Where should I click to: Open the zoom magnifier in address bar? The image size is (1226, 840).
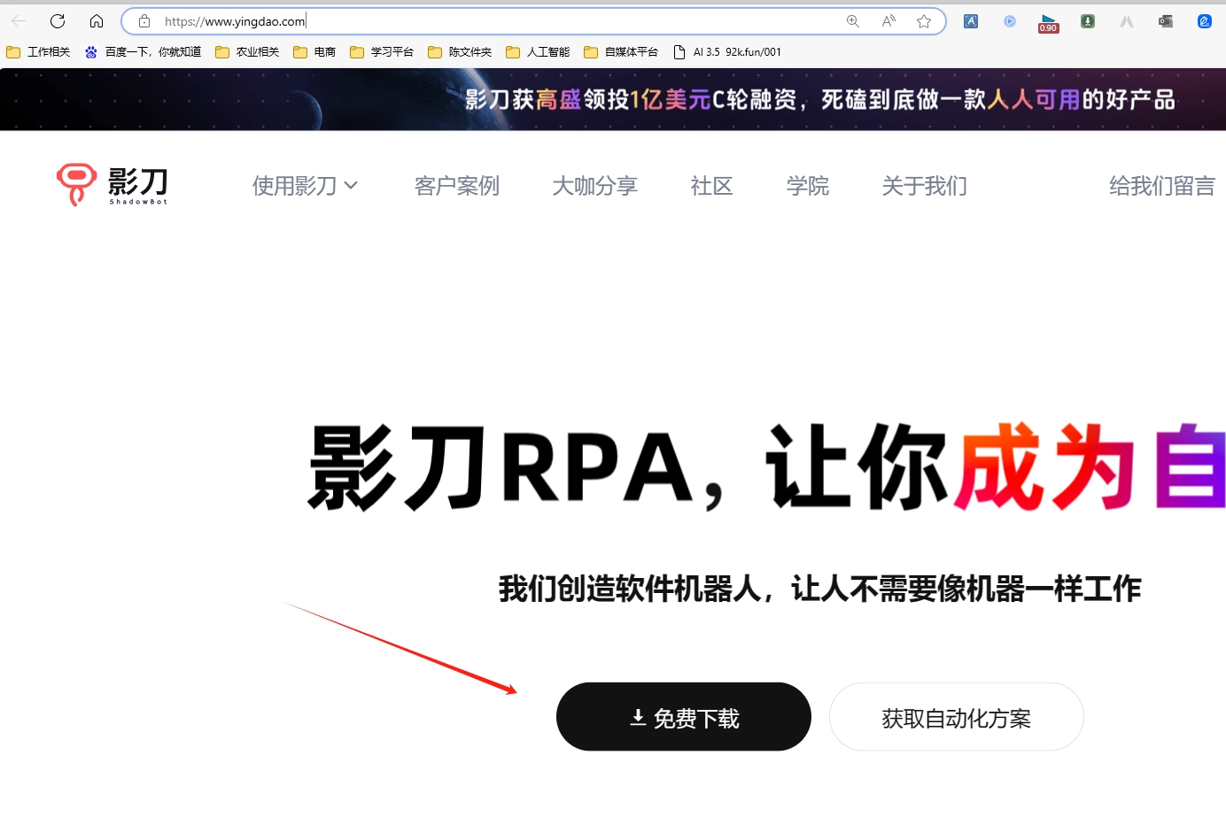[x=853, y=21]
